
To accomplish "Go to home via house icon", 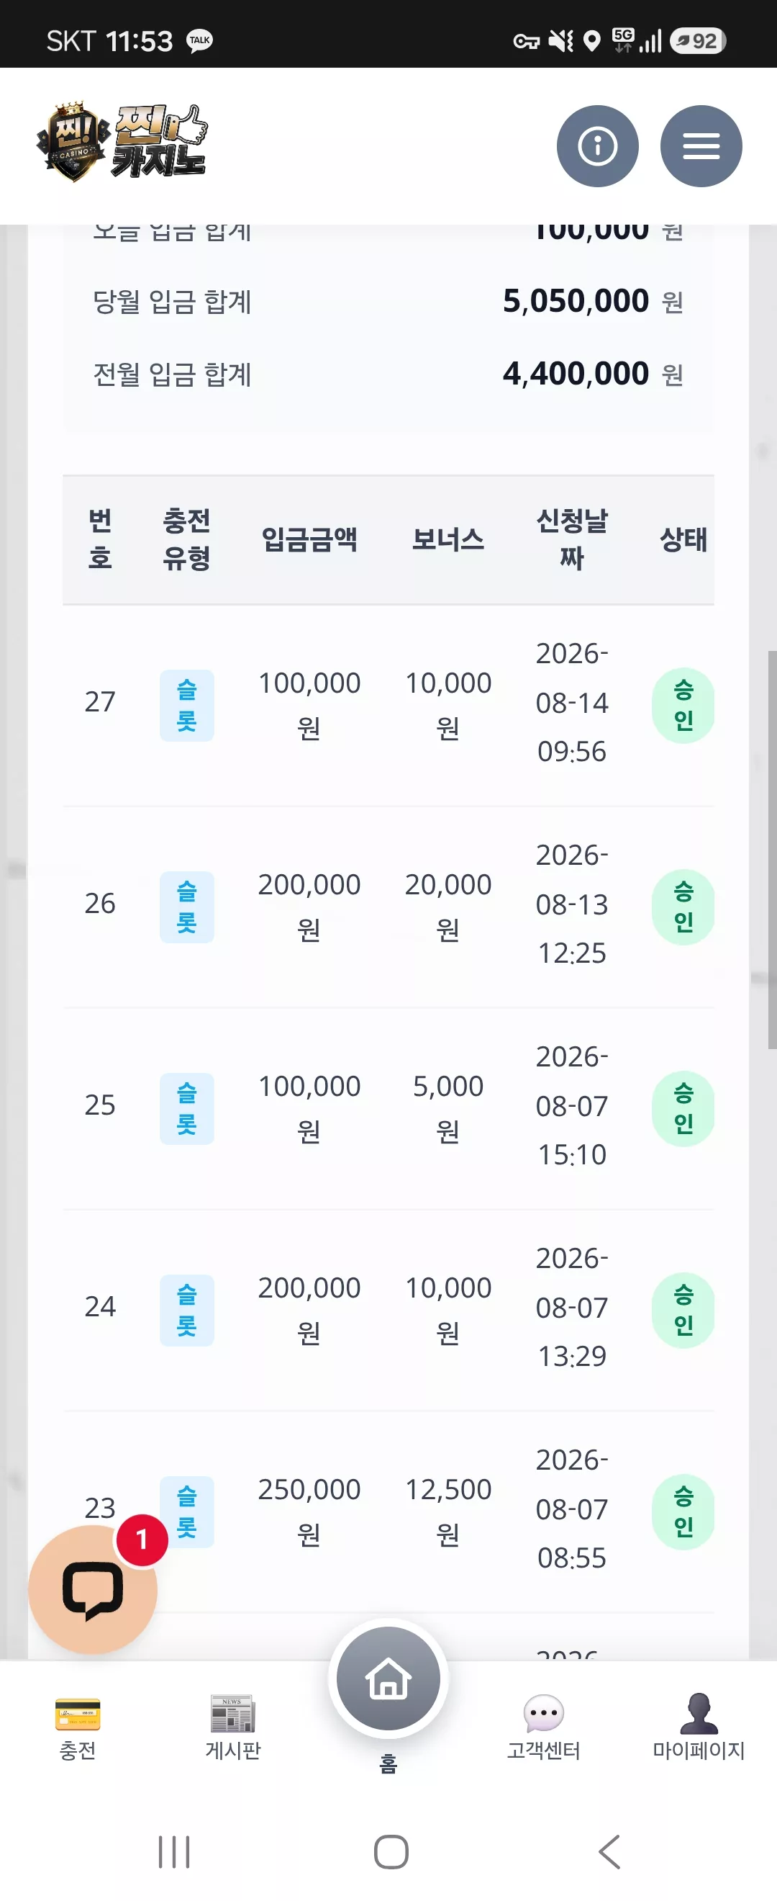I will [x=388, y=1680].
